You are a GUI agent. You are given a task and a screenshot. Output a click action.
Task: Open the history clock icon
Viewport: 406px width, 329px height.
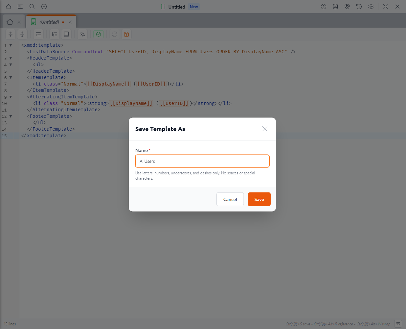pyautogui.click(x=359, y=7)
